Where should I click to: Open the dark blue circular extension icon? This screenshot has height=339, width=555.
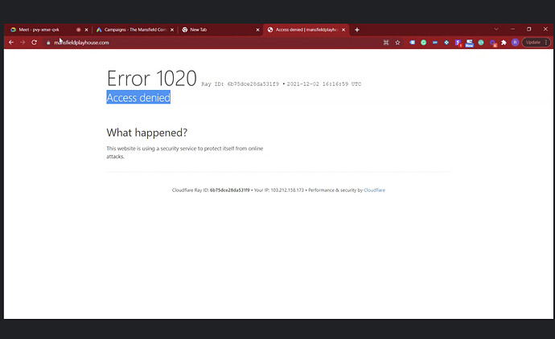pos(446,43)
